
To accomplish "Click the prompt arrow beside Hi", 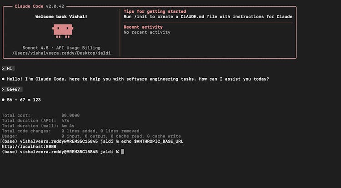I will [x=3, y=68].
